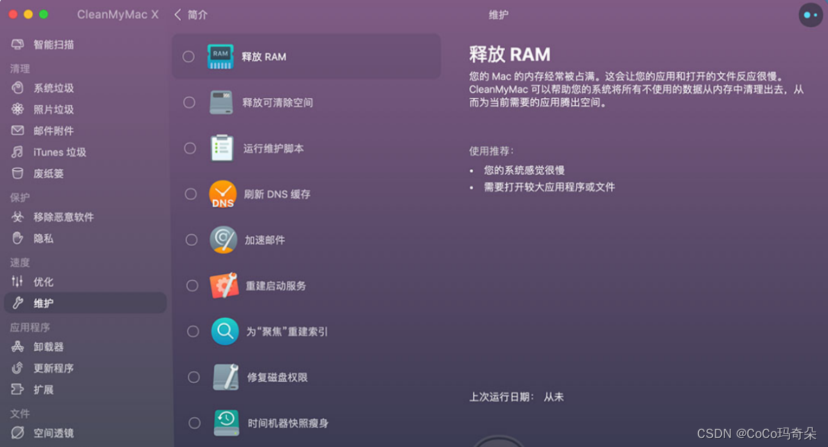Click the 加速邮件 mail speed icon
The width and height of the screenshot is (828, 447).
point(223,240)
